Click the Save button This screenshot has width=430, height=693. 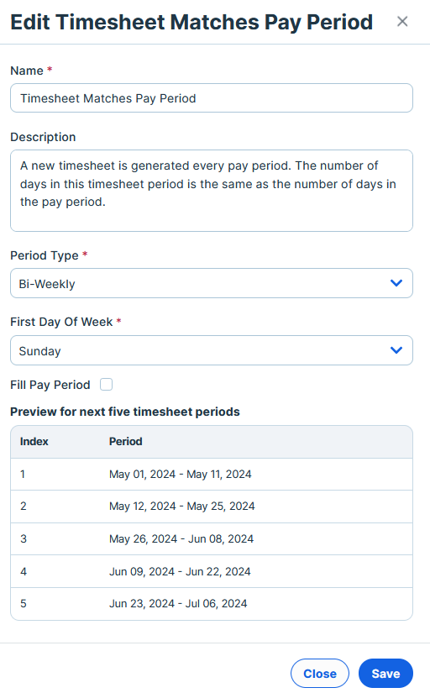tap(385, 673)
